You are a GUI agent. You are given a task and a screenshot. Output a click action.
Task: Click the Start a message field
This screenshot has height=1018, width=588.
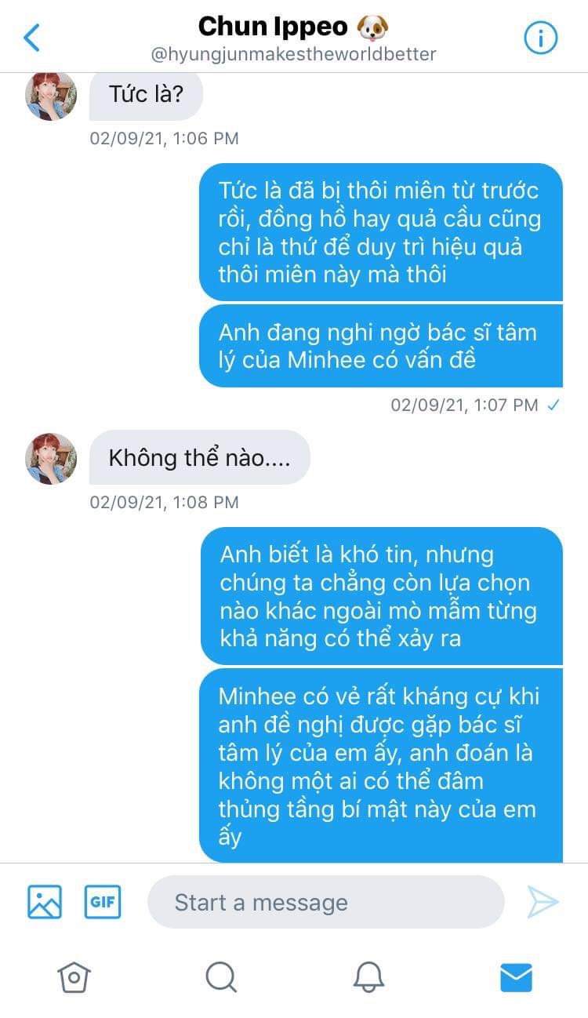pos(325,902)
